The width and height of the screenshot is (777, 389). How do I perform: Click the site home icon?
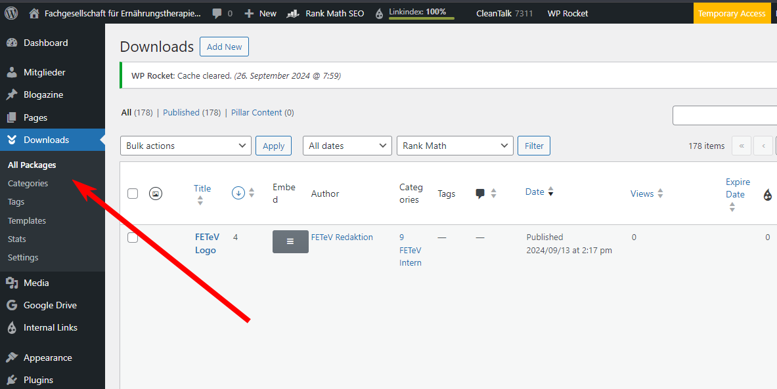tap(33, 14)
